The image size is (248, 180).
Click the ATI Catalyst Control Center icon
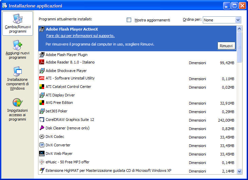[42, 87]
